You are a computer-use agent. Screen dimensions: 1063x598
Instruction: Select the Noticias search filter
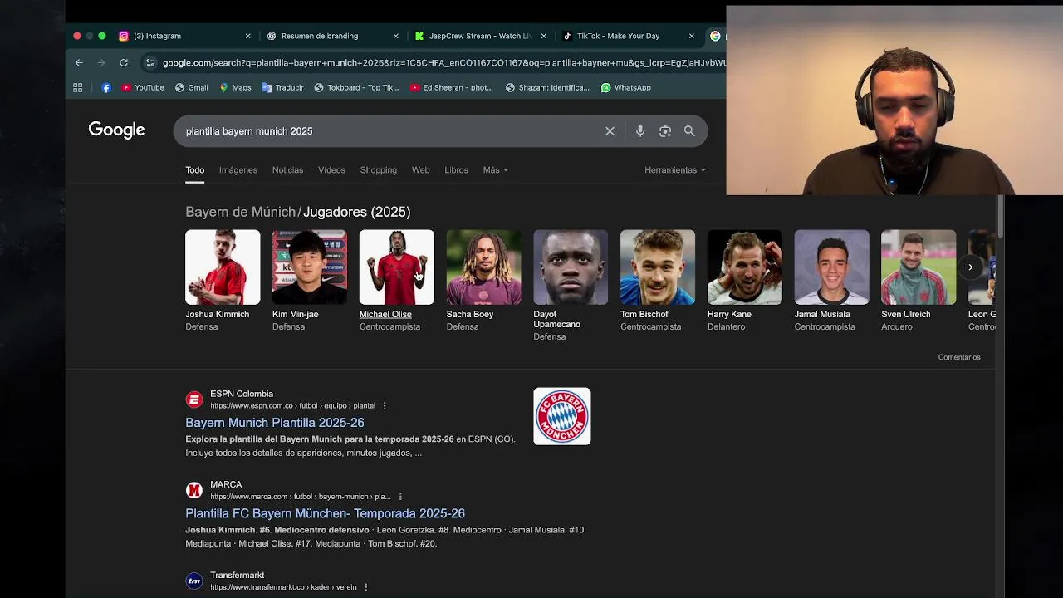287,170
